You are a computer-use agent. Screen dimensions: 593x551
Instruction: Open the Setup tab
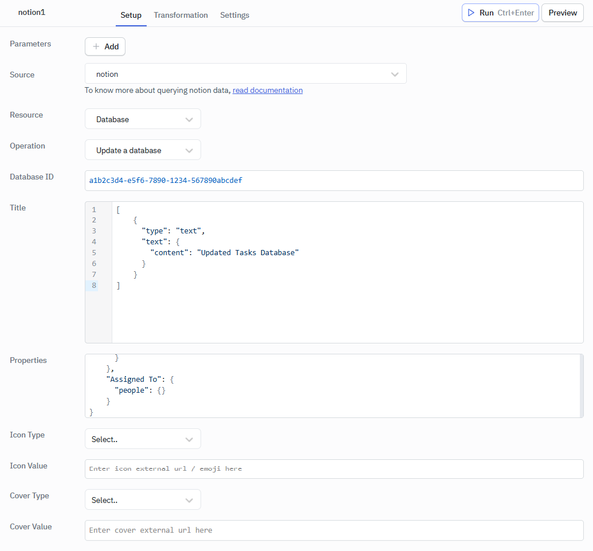[x=131, y=15]
